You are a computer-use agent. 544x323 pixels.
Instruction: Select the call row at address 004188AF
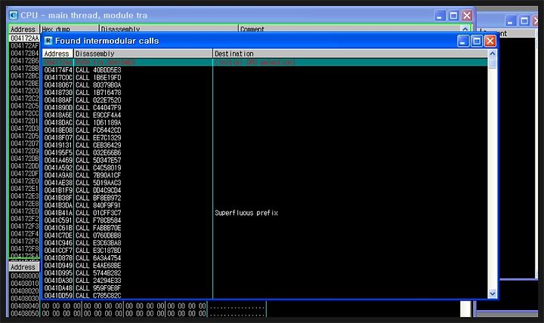tap(265, 100)
